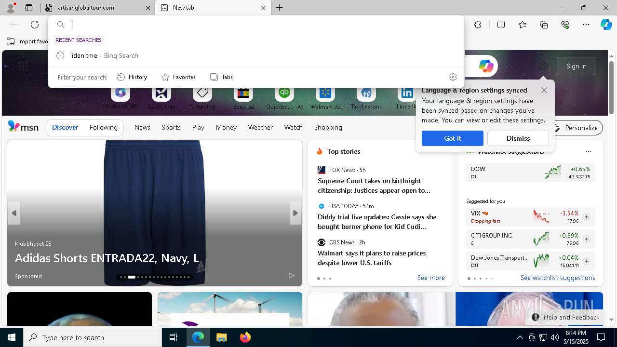Close the language settings synced popup
The width and height of the screenshot is (617, 347).
tap(544, 90)
